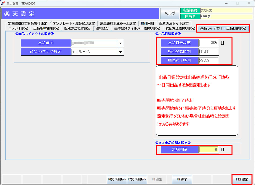The width and height of the screenshot is (255, 185).
Task: Click the F9 終了 exit button
Action: pyautogui.click(x=182, y=179)
